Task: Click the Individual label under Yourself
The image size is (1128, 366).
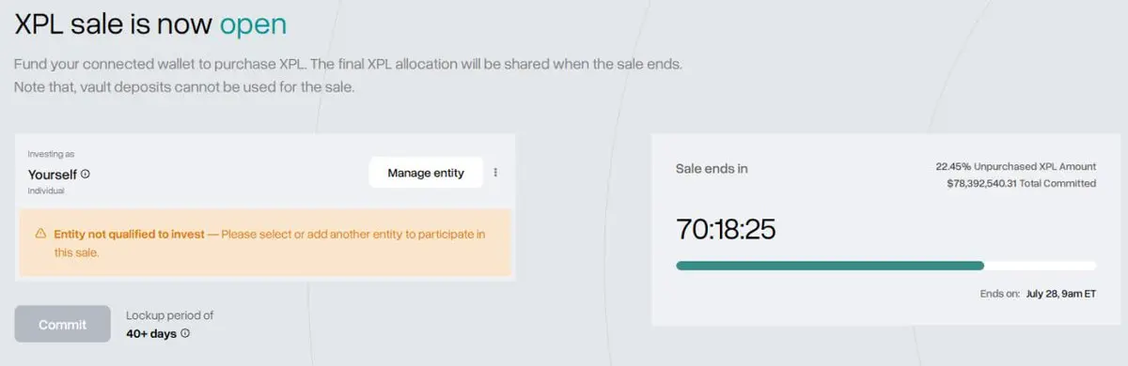Action: (46, 191)
